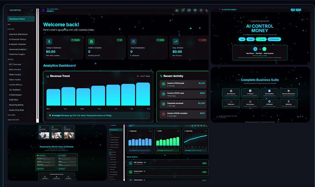Click the large dashboard sidebar scrollbar

[x=37, y=65]
